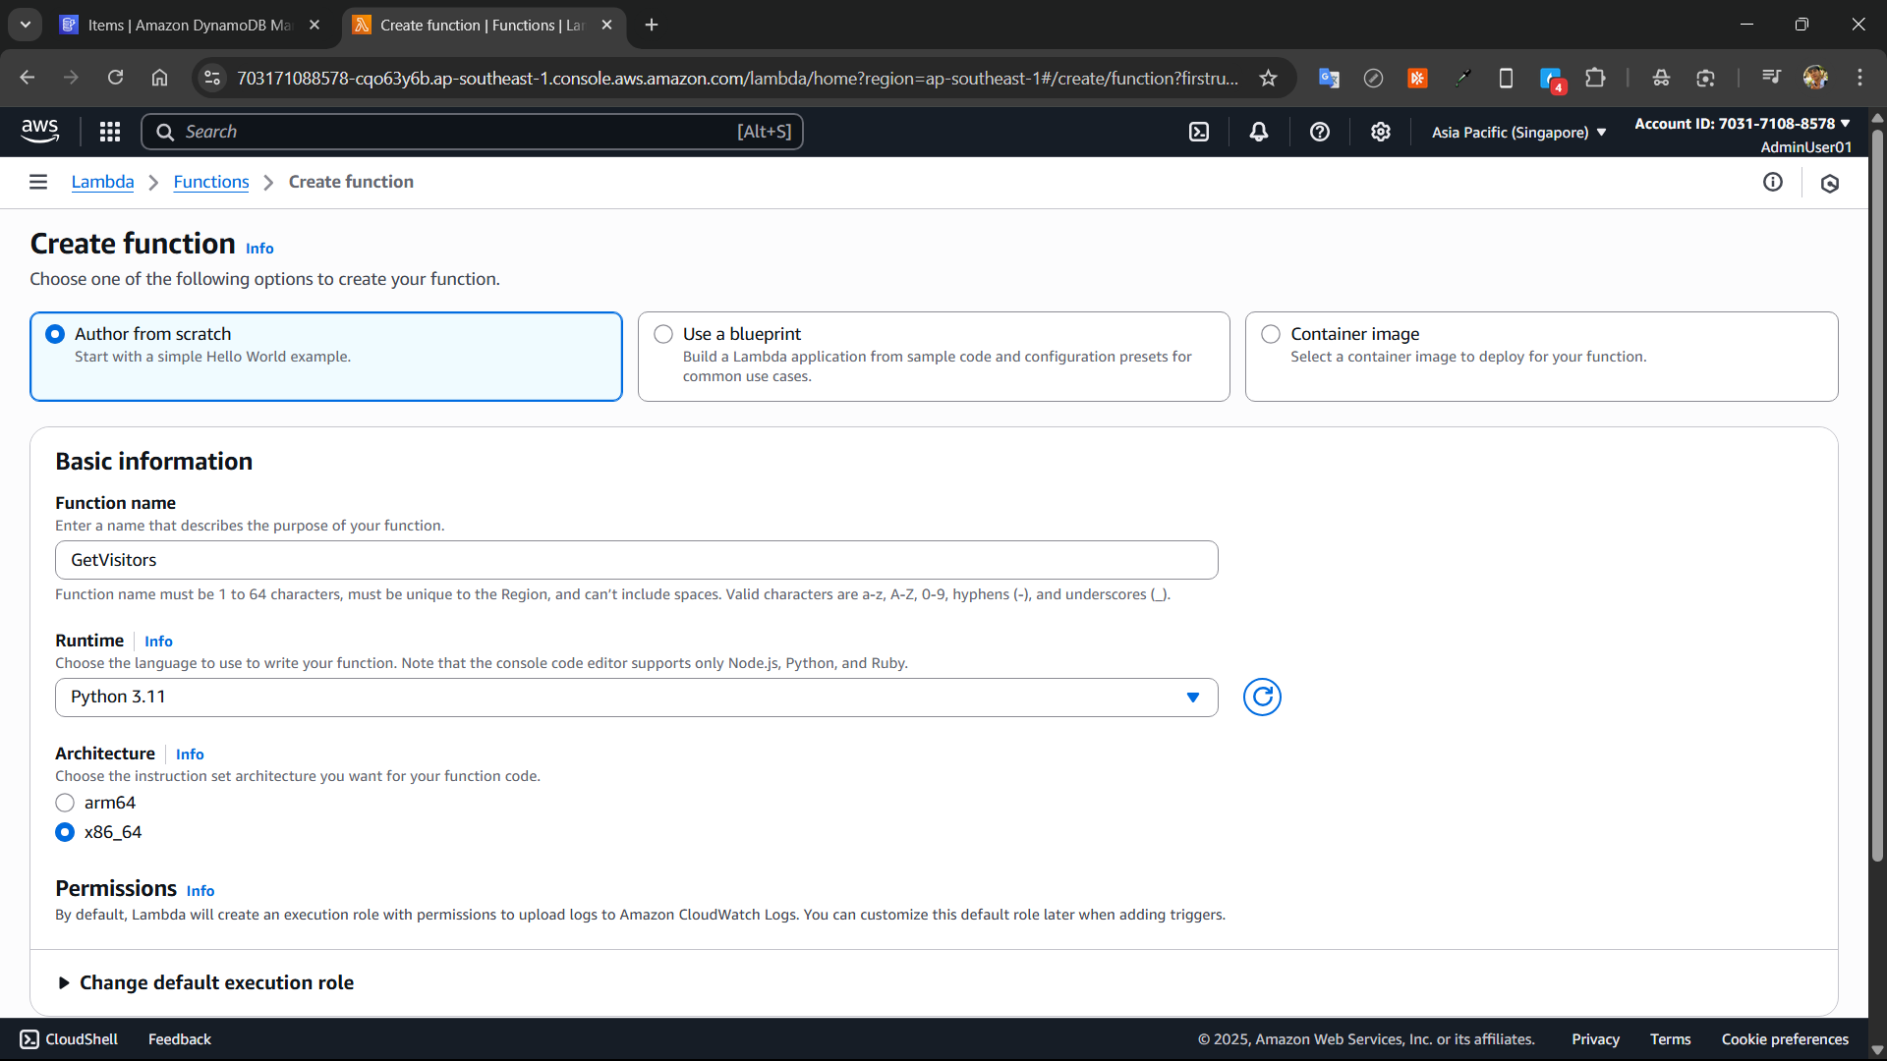1887x1061 pixels.
Task: Toggle the side navigation hamburger menu
Action: [x=38, y=182]
